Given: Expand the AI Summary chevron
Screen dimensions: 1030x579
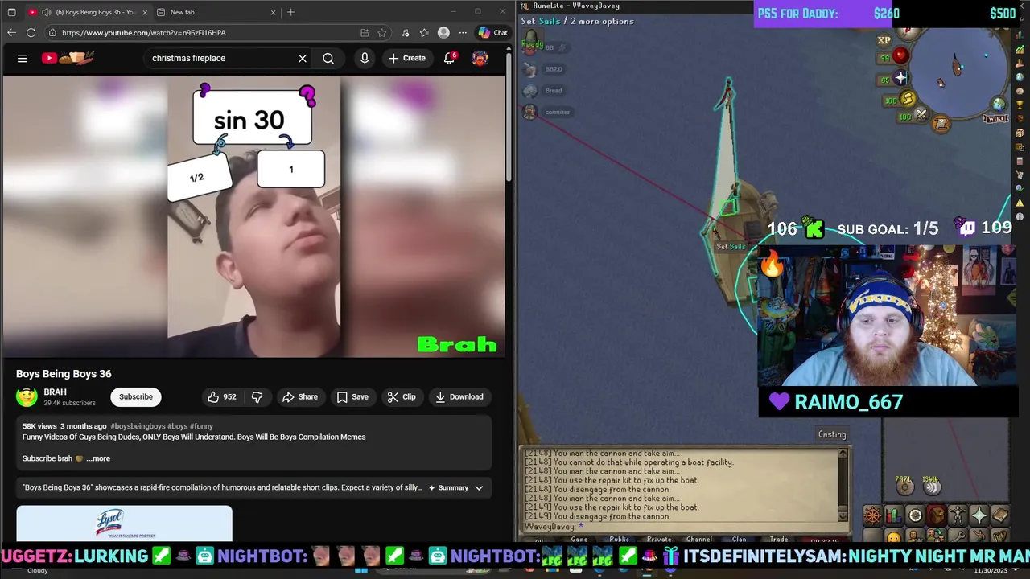Looking at the screenshot, I should (479, 487).
